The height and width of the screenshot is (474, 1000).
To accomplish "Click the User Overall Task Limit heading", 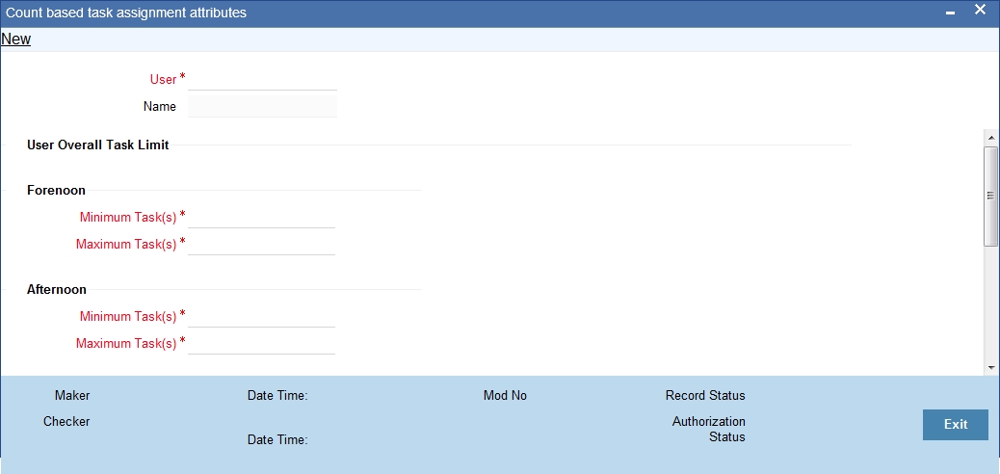I will pyautogui.click(x=97, y=145).
